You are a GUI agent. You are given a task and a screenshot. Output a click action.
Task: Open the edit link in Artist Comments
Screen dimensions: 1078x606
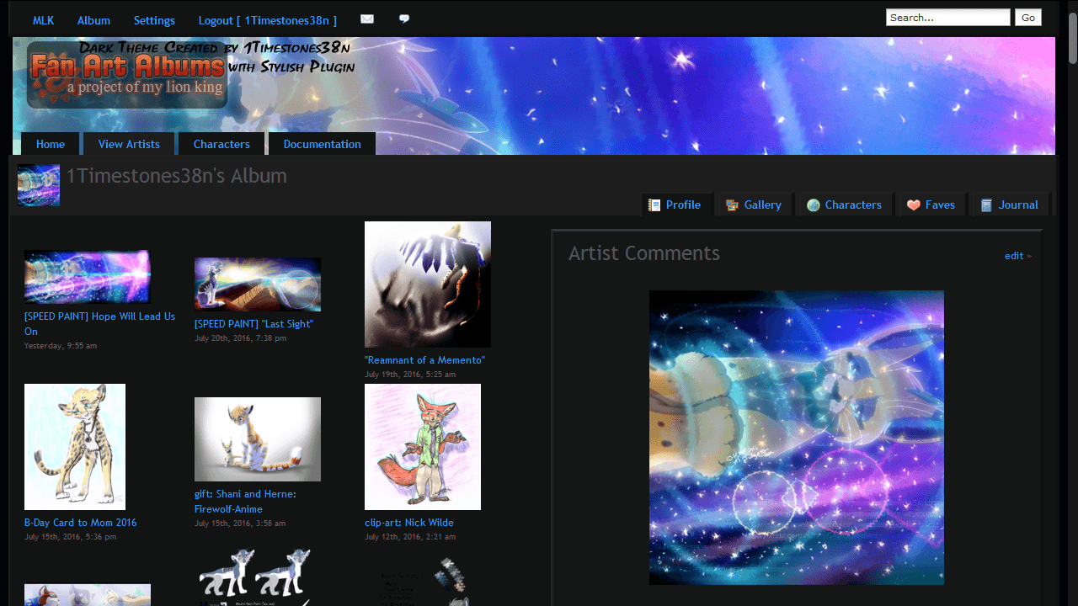tap(1013, 255)
